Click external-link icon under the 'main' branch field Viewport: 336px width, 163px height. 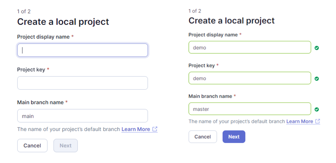[x=155, y=129]
